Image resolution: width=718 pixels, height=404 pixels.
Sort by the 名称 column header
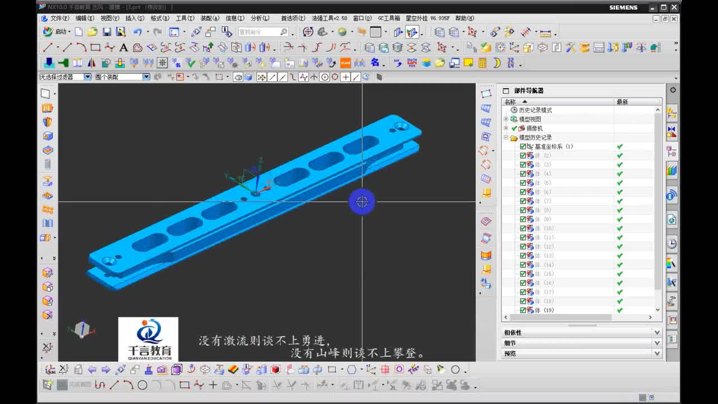click(x=558, y=102)
